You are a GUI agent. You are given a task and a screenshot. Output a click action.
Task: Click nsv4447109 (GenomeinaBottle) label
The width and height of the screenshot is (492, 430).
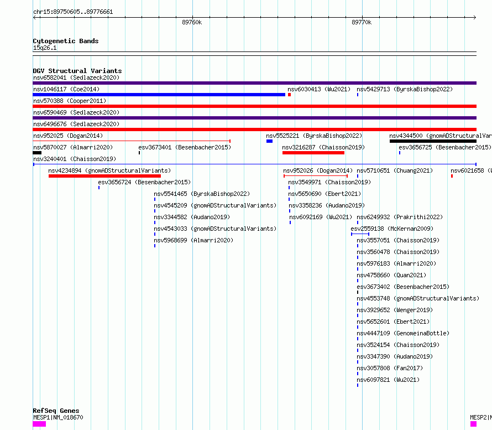pos(403,333)
